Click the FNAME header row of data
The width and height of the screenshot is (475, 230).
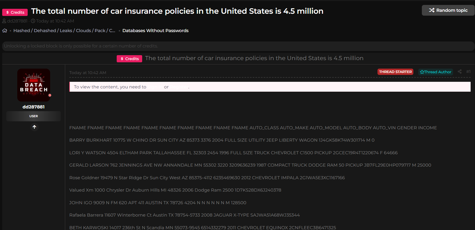point(253,128)
